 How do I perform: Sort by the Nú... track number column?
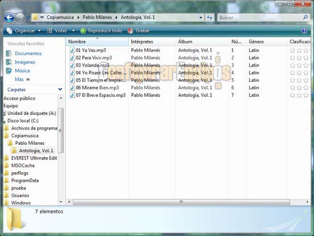point(238,42)
